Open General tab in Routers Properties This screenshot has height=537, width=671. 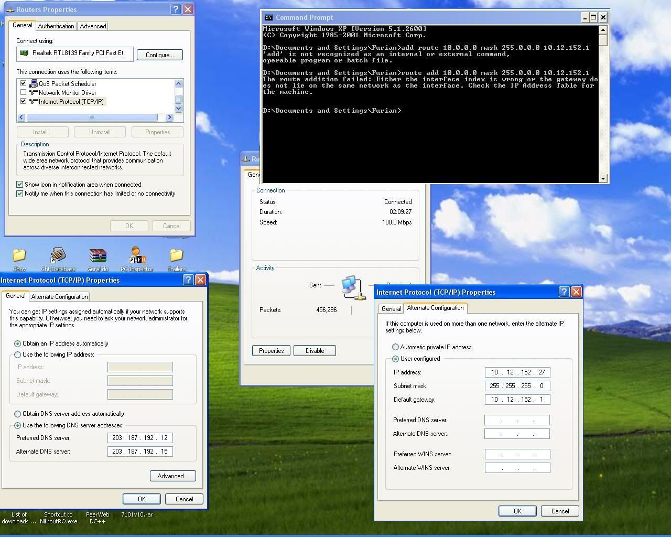pyautogui.click(x=22, y=25)
